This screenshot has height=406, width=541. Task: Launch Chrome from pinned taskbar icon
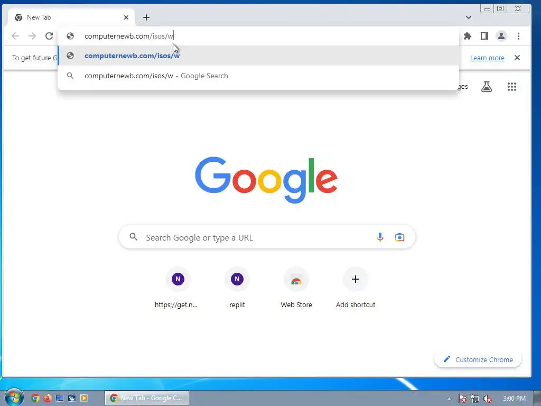(35, 398)
